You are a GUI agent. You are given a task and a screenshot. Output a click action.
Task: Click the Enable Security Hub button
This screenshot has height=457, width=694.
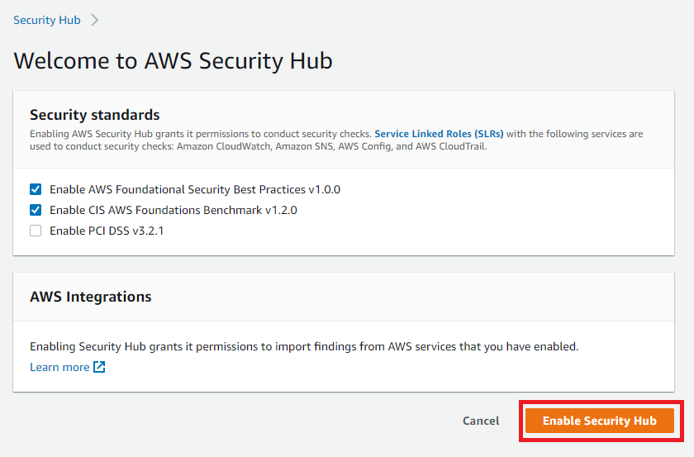(600, 421)
